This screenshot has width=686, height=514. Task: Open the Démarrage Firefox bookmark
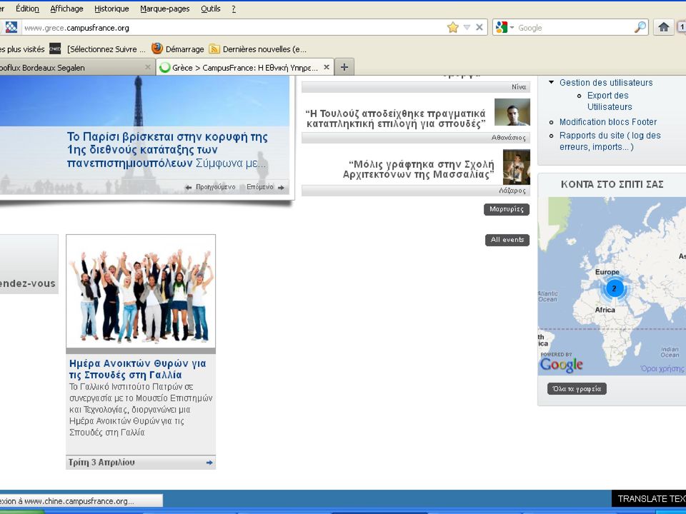pyautogui.click(x=178, y=49)
